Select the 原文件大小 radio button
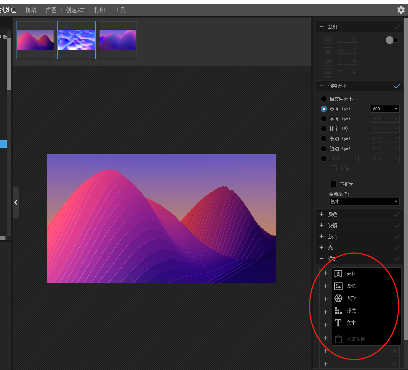Viewport: 408px width, 370px height. 324,99
